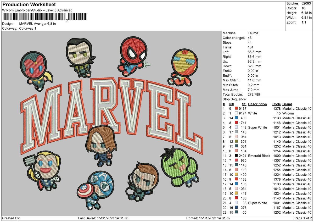This screenshot has width=314, height=222.
Task: Click the Stitches value 52093
Action: point(306,3)
